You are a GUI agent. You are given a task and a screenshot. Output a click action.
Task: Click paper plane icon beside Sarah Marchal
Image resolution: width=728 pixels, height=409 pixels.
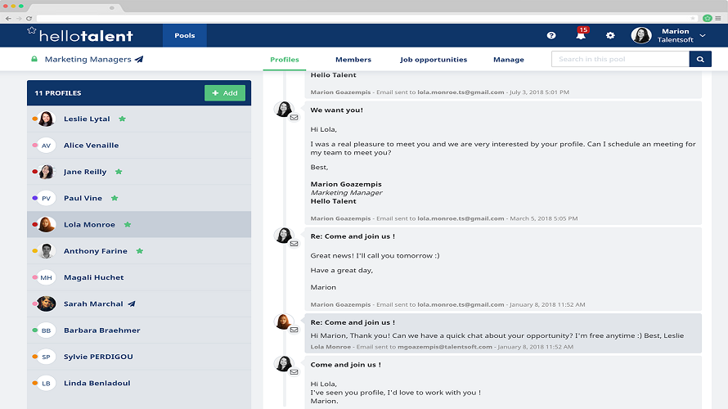tap(132, 304)
